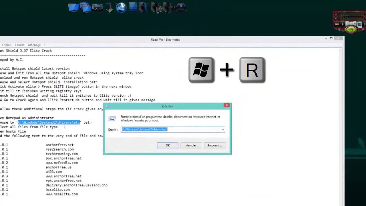Click Annuler in the Exécuter dialog
366x206 pixels.
[191, 145]
